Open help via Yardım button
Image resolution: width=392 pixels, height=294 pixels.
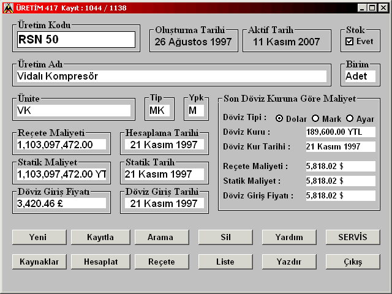pos(288,237)
